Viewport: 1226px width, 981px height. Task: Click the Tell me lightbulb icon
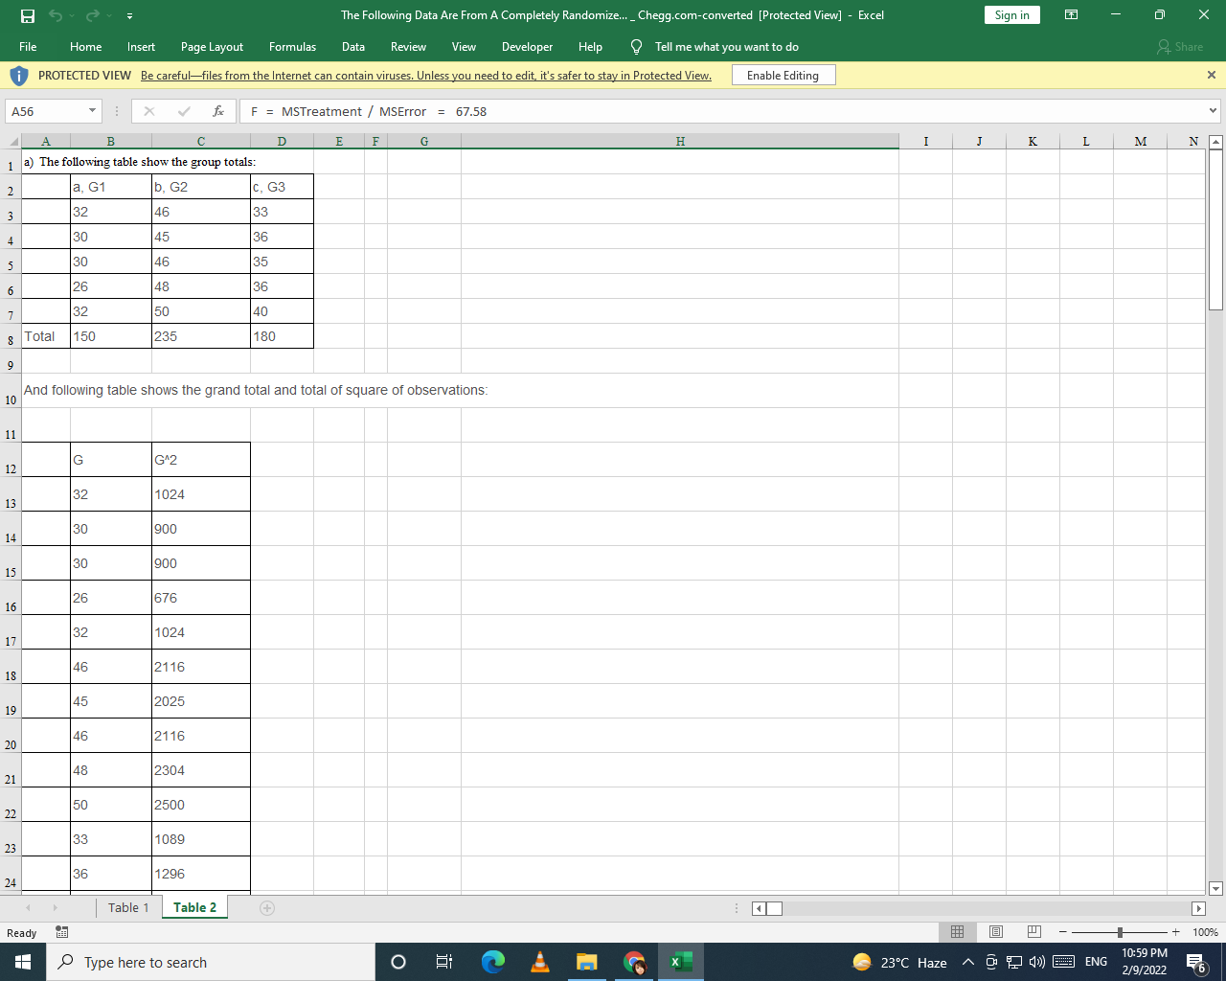(x=635, y=46)
